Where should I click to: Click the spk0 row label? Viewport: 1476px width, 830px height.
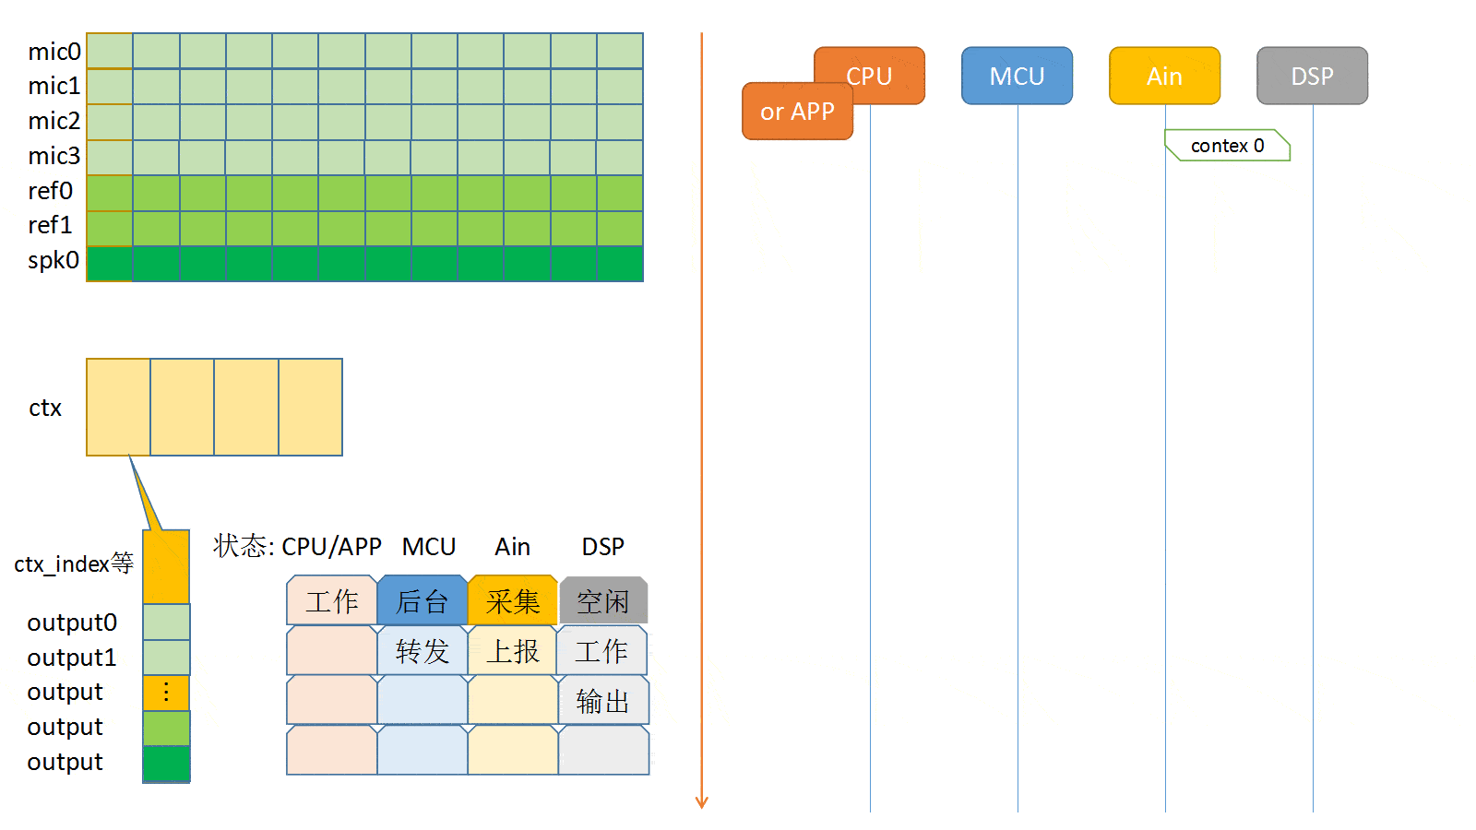tap(54, 260)
